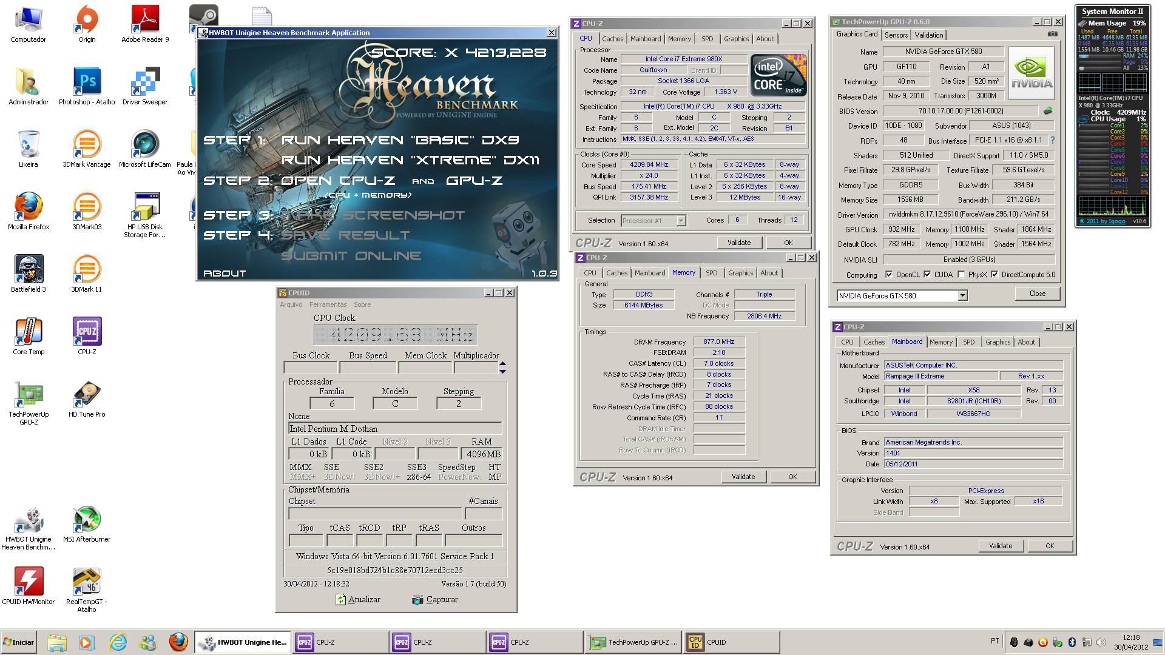Open Windows Explorer folder on taskbar
Image resolution: width=1165 pixels, height=655 pixels.
pos(56,642)
